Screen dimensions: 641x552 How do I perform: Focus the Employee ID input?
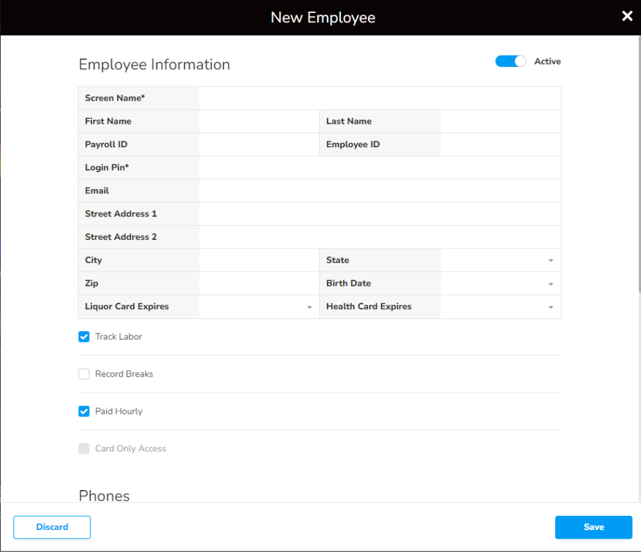[x=500, y=145]
